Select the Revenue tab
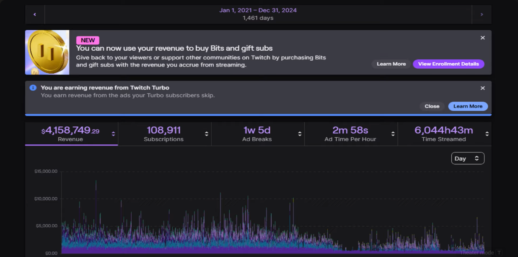 [x=70, y=134]
